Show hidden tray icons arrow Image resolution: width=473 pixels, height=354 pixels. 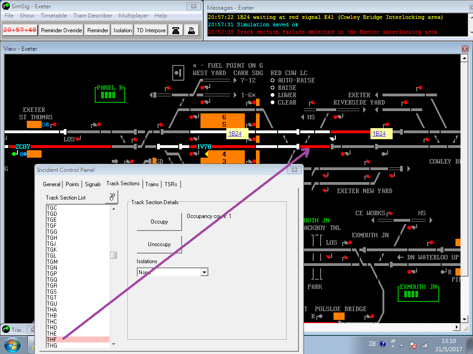click(401, 345)
